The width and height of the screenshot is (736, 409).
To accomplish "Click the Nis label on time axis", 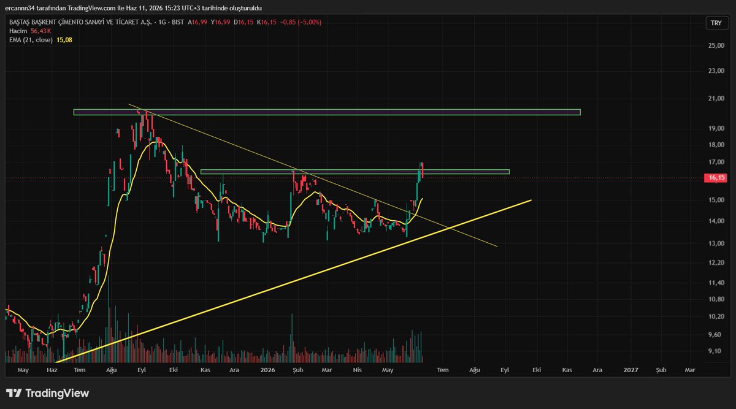I will pyautogui.click(x=358, y=370).
